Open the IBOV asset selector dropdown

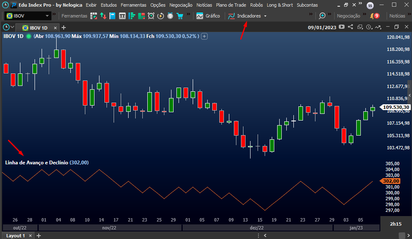[x=47, y=16]
